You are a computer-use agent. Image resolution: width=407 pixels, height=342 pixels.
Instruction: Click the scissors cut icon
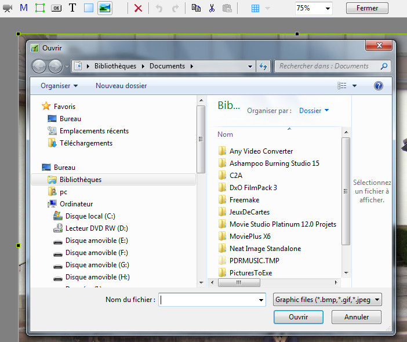pos(212,8)
